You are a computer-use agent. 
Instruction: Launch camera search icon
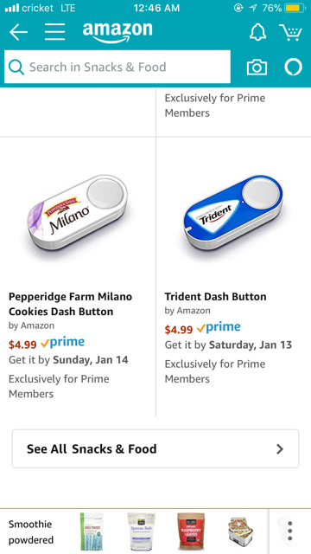(x=257, y=68)
